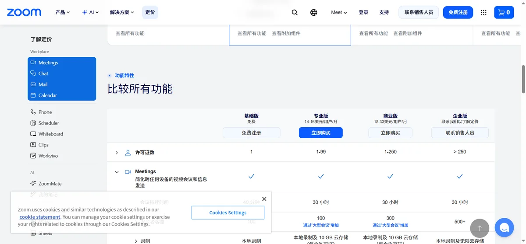Viewport: 526px width, 244px height.
Task: Click 登录 in the header
Action: point(363,12)
